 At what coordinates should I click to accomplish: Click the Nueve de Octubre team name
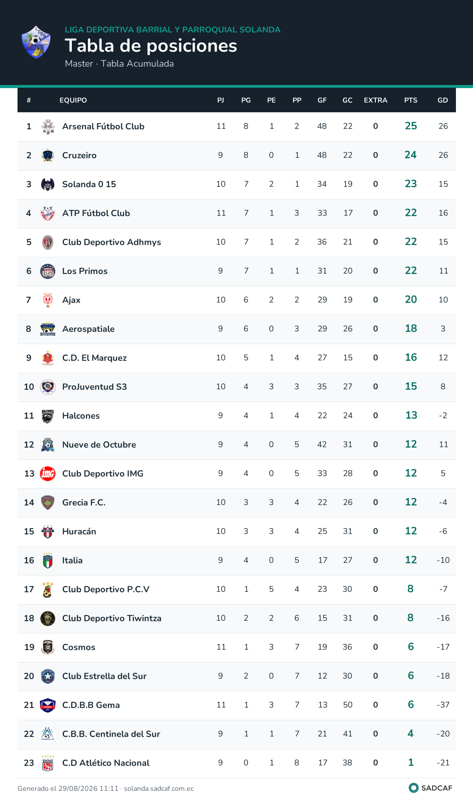99,445
